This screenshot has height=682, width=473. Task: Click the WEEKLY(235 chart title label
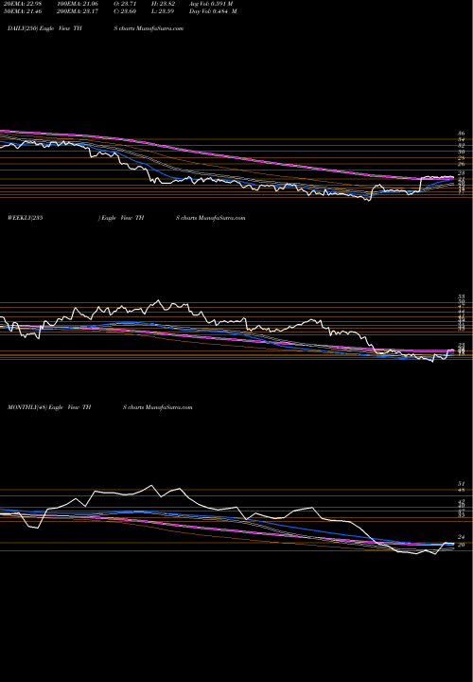(x=26, y=218)
